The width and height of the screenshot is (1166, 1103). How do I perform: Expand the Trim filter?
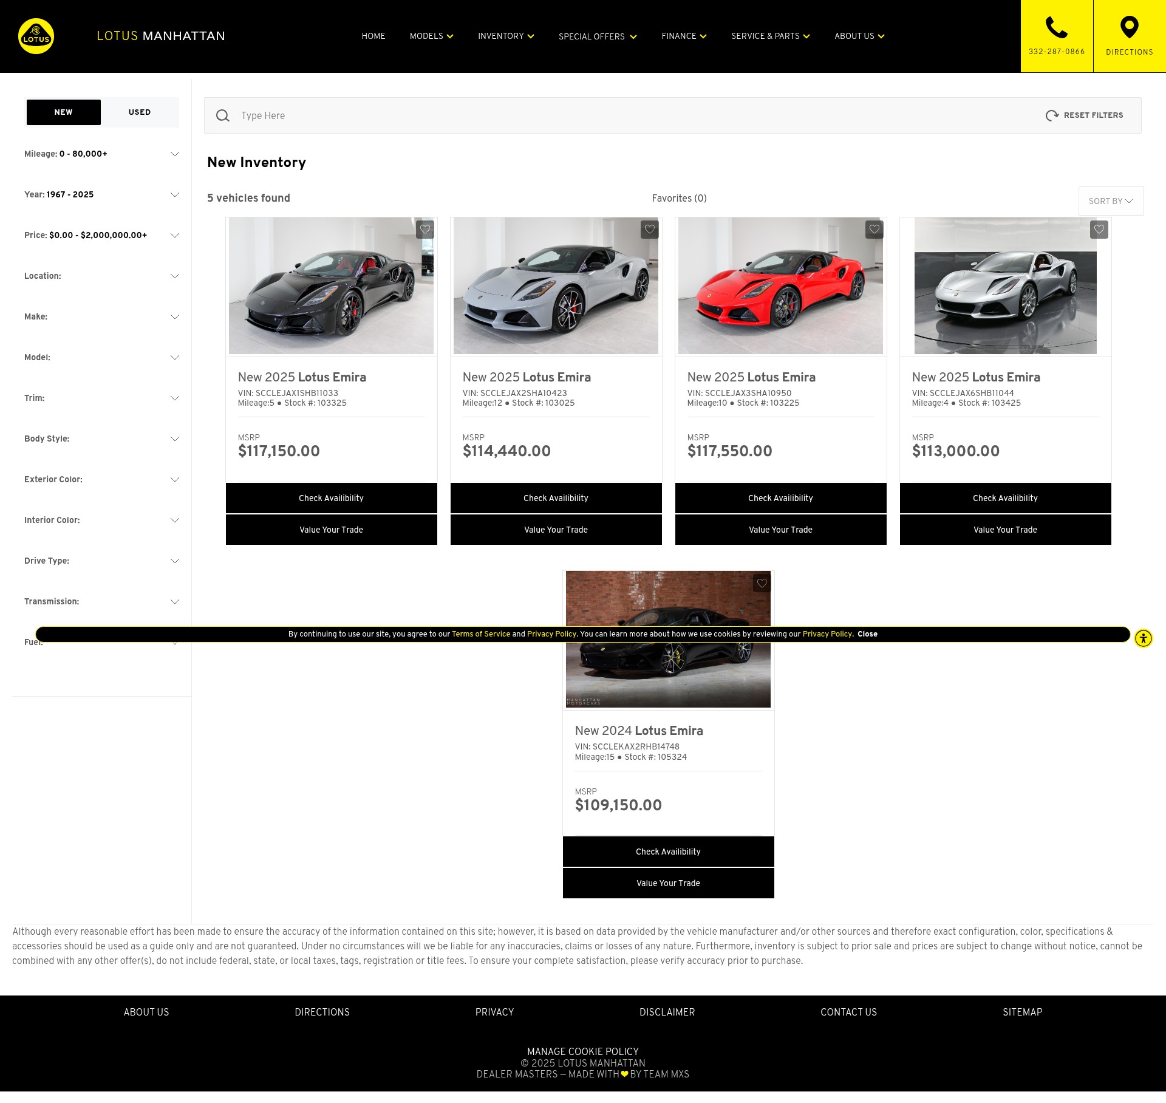click(101, 398)
